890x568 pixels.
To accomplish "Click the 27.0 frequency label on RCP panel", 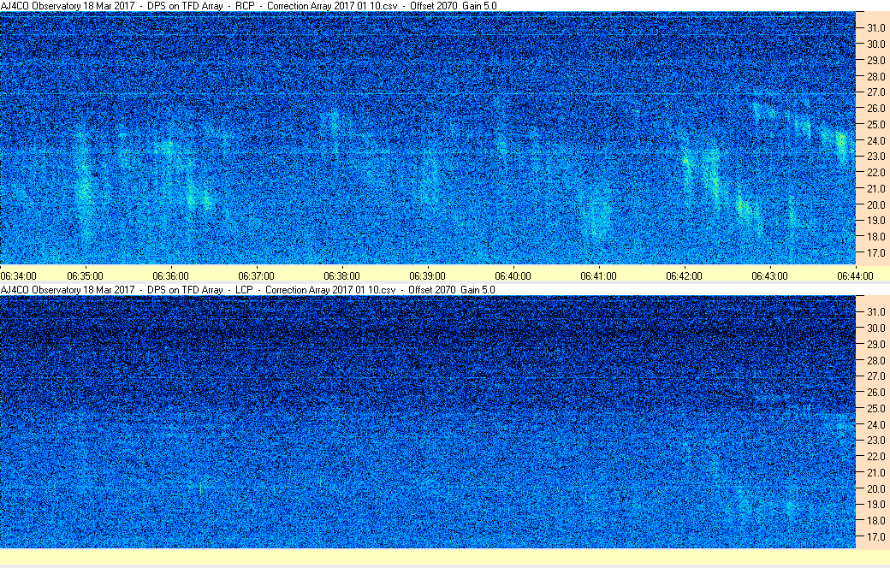I will (x=875, y=92).
